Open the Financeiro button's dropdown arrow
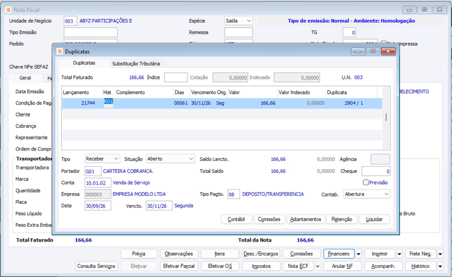 pos(358,254)
